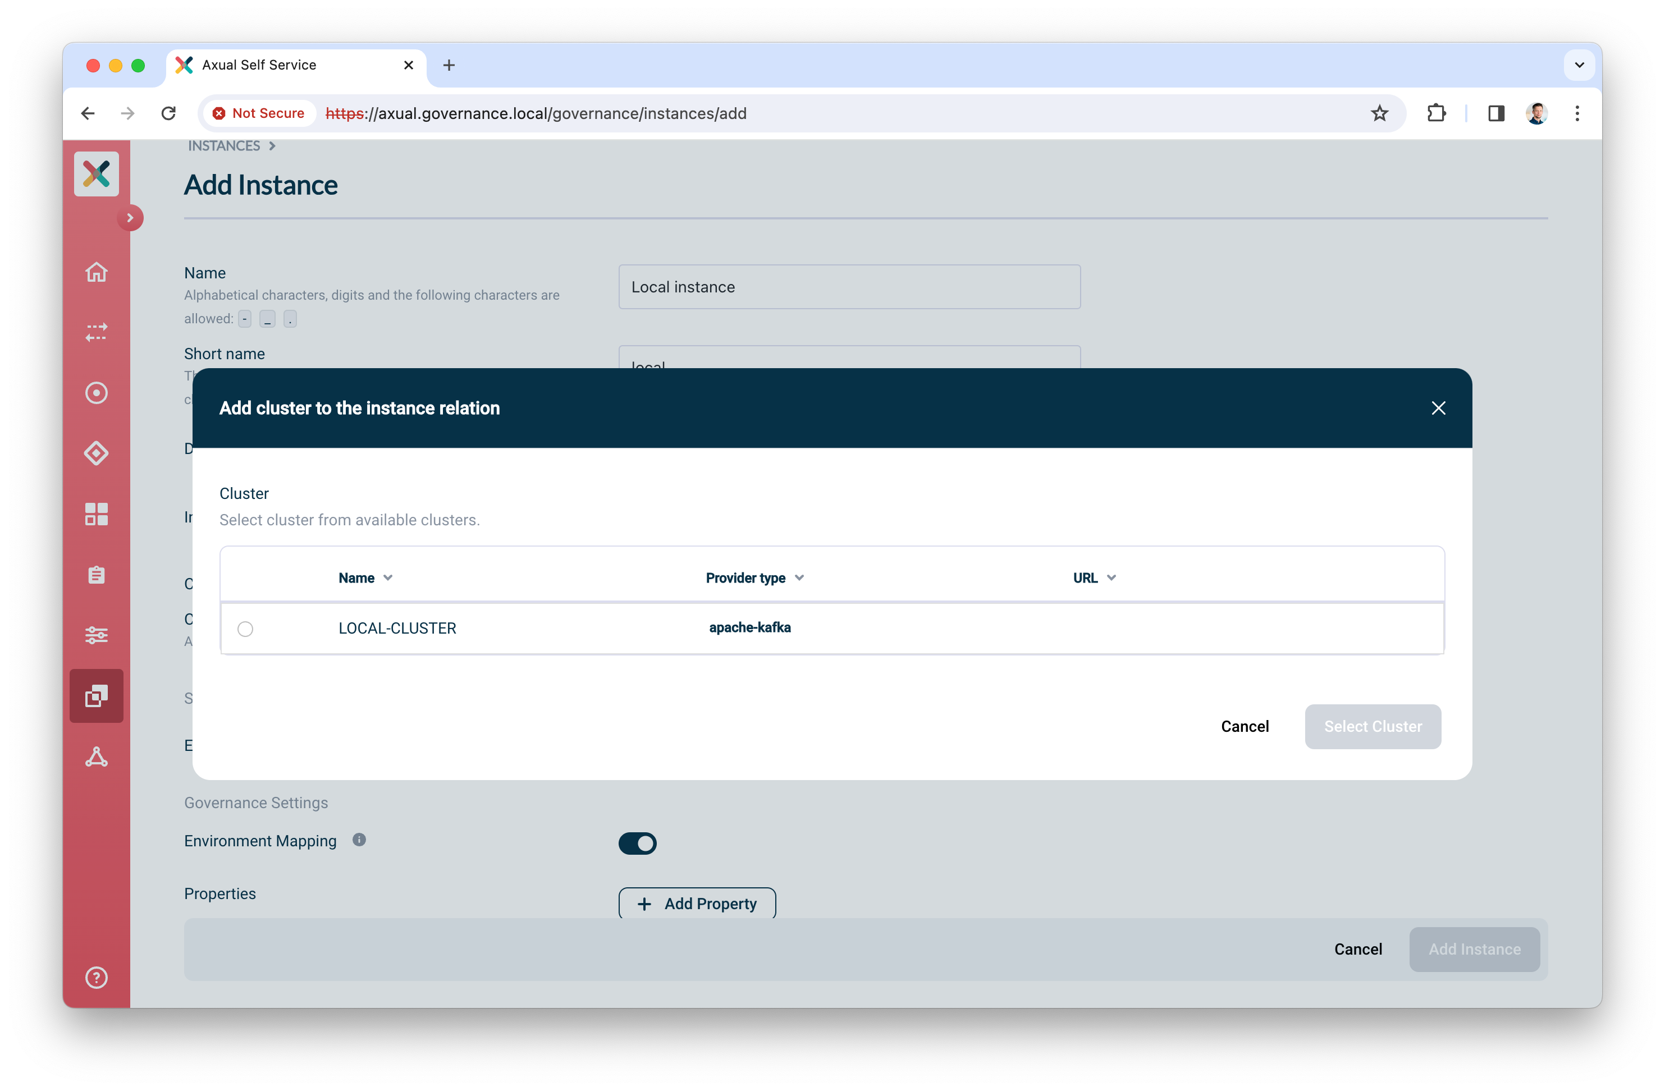Viewport: 1665px width, 1091px height.
Task: Select the clipboard icon in the sidebar
Action: pyautogui.click(x=96, y=575)
